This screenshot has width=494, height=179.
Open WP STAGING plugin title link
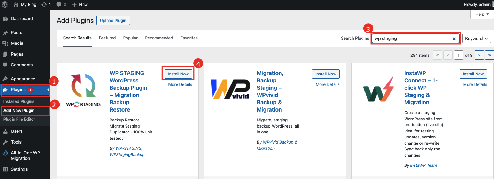[x=128, y=91]
